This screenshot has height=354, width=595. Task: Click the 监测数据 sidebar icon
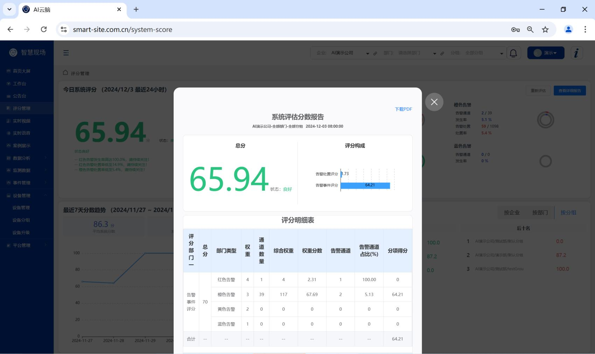point(9,171)
